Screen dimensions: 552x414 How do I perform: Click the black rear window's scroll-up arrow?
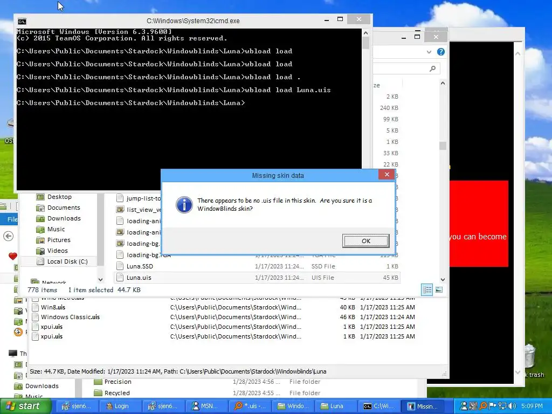(518, 54)
